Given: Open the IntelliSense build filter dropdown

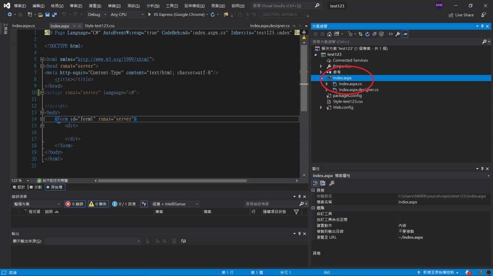Looking at the screenshot, I should (175, 204).
